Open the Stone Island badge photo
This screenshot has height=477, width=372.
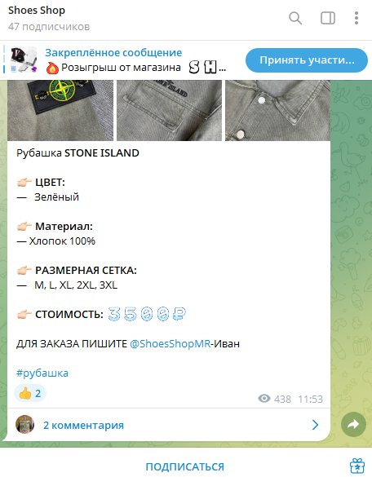60,110
